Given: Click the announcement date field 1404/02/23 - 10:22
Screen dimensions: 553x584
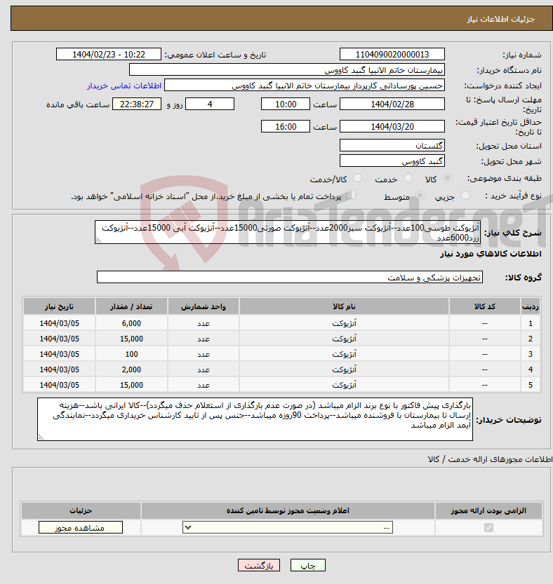Looking at the screenshot, I should [109, 55].
